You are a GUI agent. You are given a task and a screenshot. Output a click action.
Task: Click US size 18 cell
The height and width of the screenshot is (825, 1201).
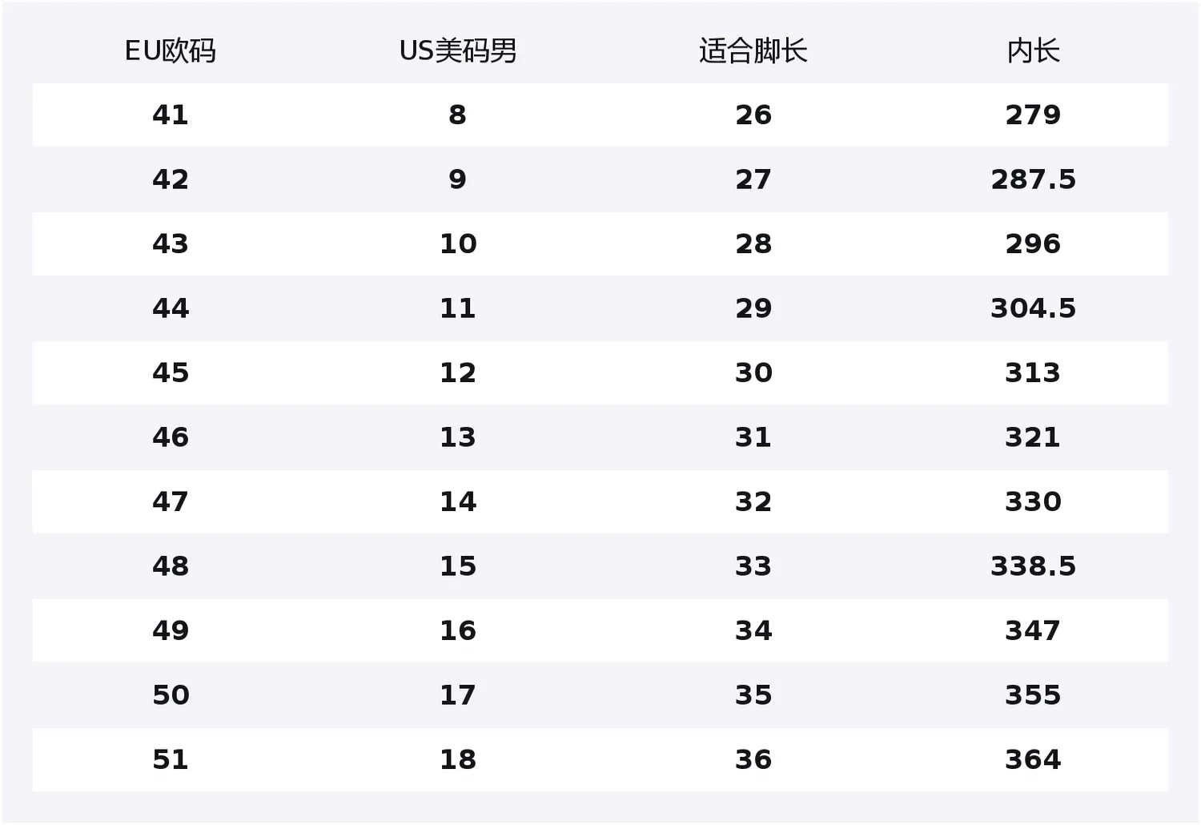(457, 759)
